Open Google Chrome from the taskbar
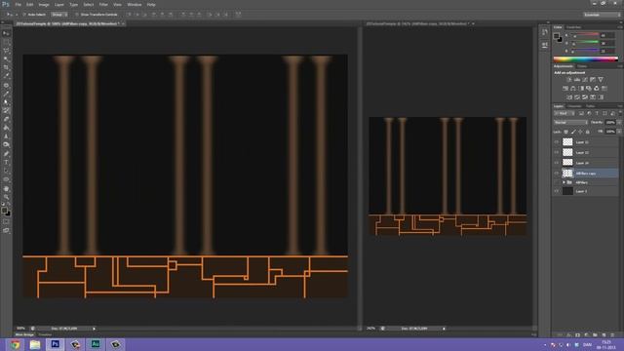 tap(16, 344)
